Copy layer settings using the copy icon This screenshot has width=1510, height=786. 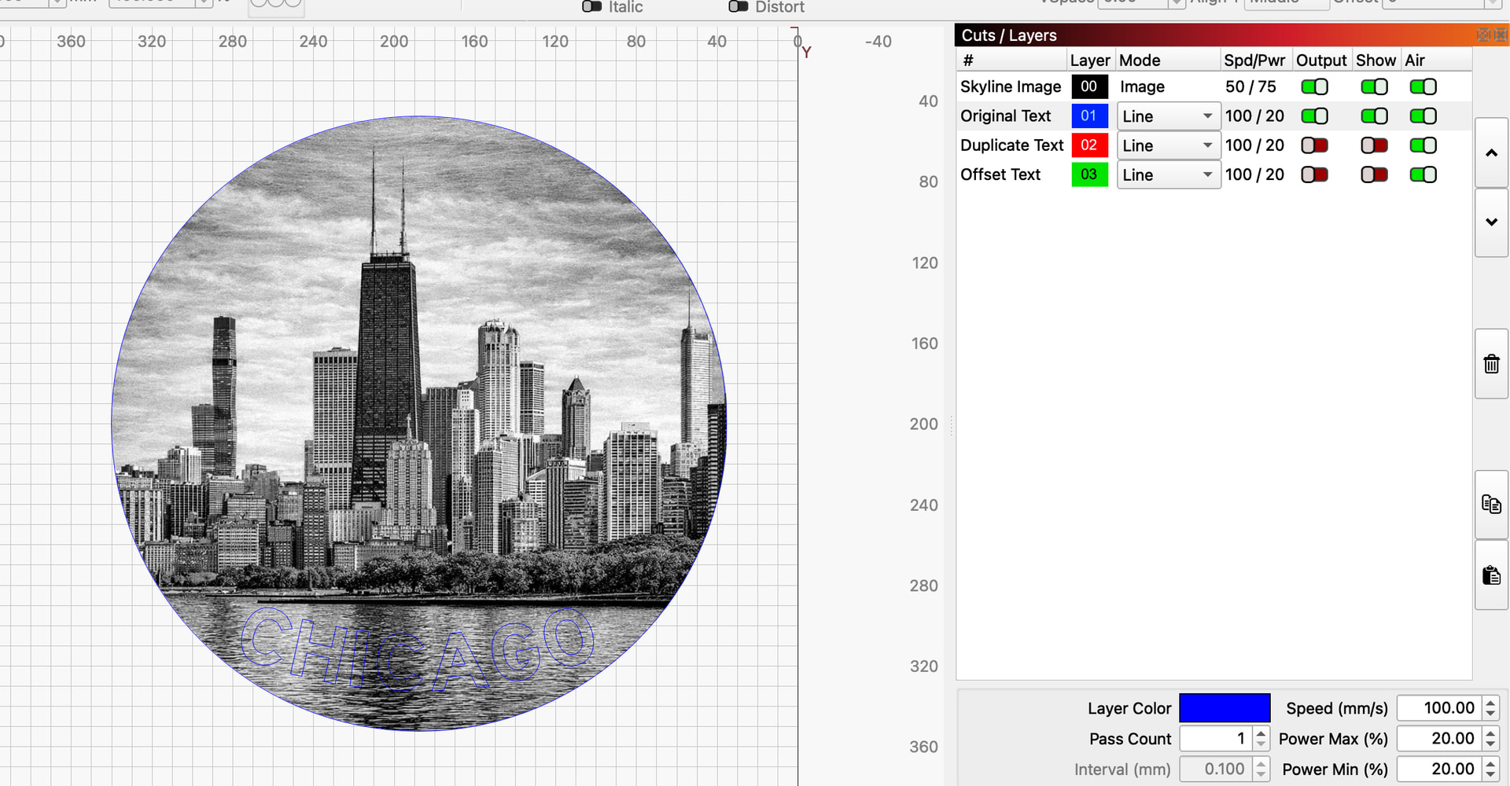1491,505
